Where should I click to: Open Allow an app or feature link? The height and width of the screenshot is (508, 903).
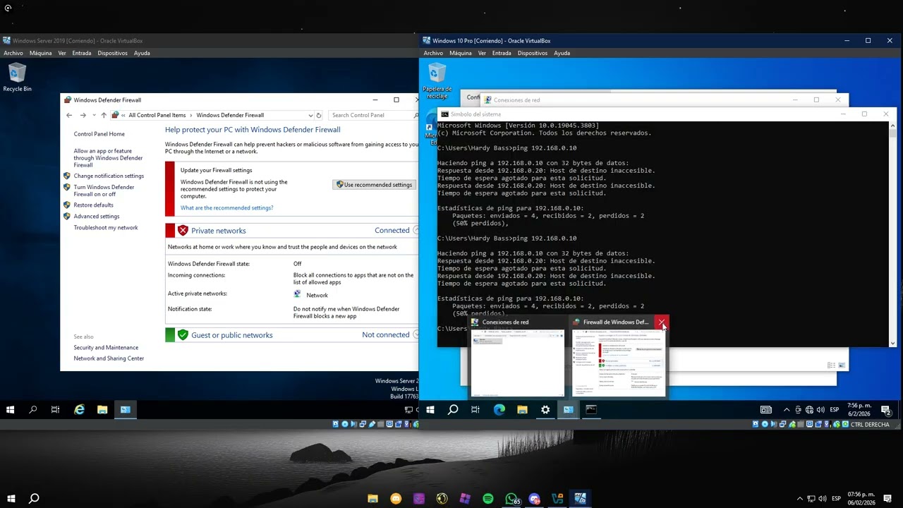point(108,158)
